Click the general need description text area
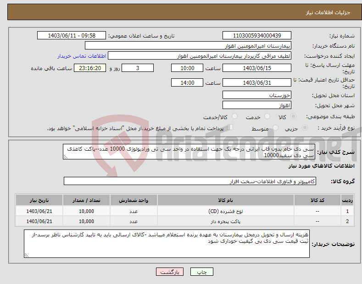This screenshot has height=284, width=362. tap(189, 152)
